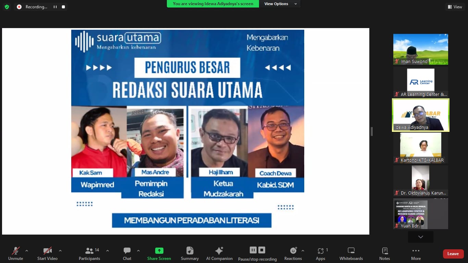Open the AI Companion
Viewport: 468px width, 263px height.
[x=219, y=254]
